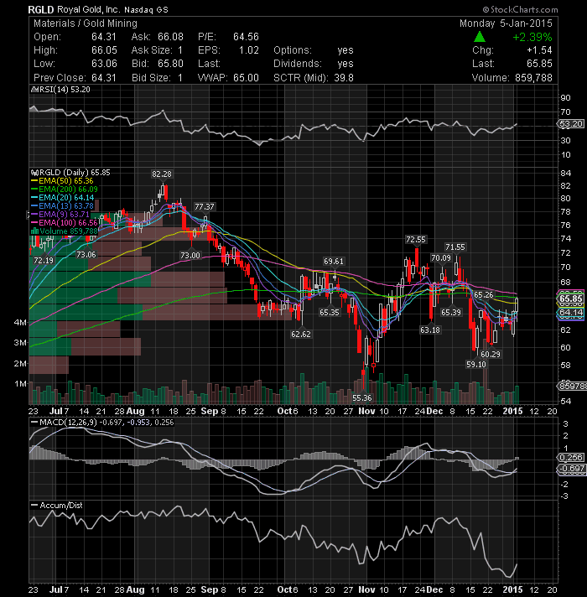Click the Monday 5-Jan-2015 date
The height and width of the screenshot is (597, 587).
coord(506,23)
